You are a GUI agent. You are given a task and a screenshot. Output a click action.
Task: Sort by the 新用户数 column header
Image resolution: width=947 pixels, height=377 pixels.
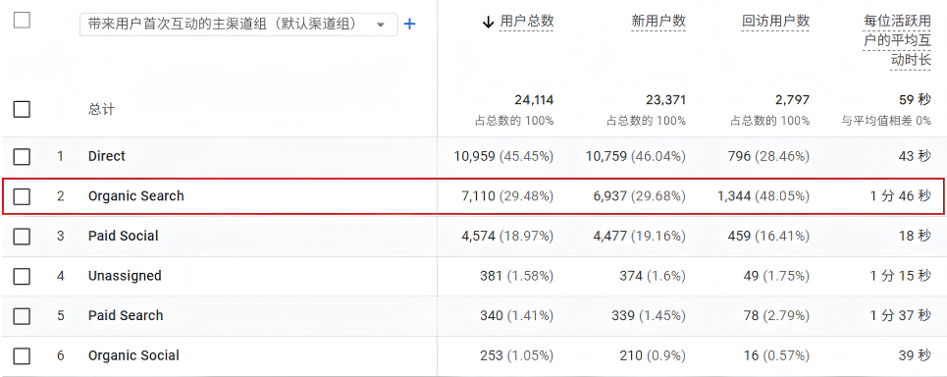[658, 22]
